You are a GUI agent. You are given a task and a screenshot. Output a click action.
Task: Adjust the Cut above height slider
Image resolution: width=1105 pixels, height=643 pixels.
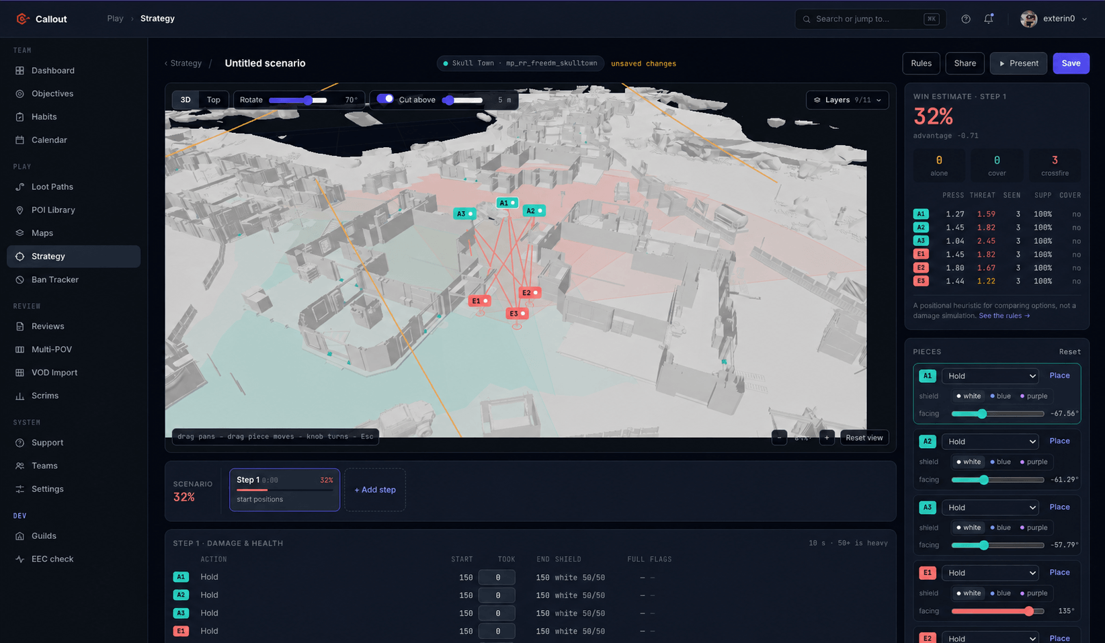point(463,100)
